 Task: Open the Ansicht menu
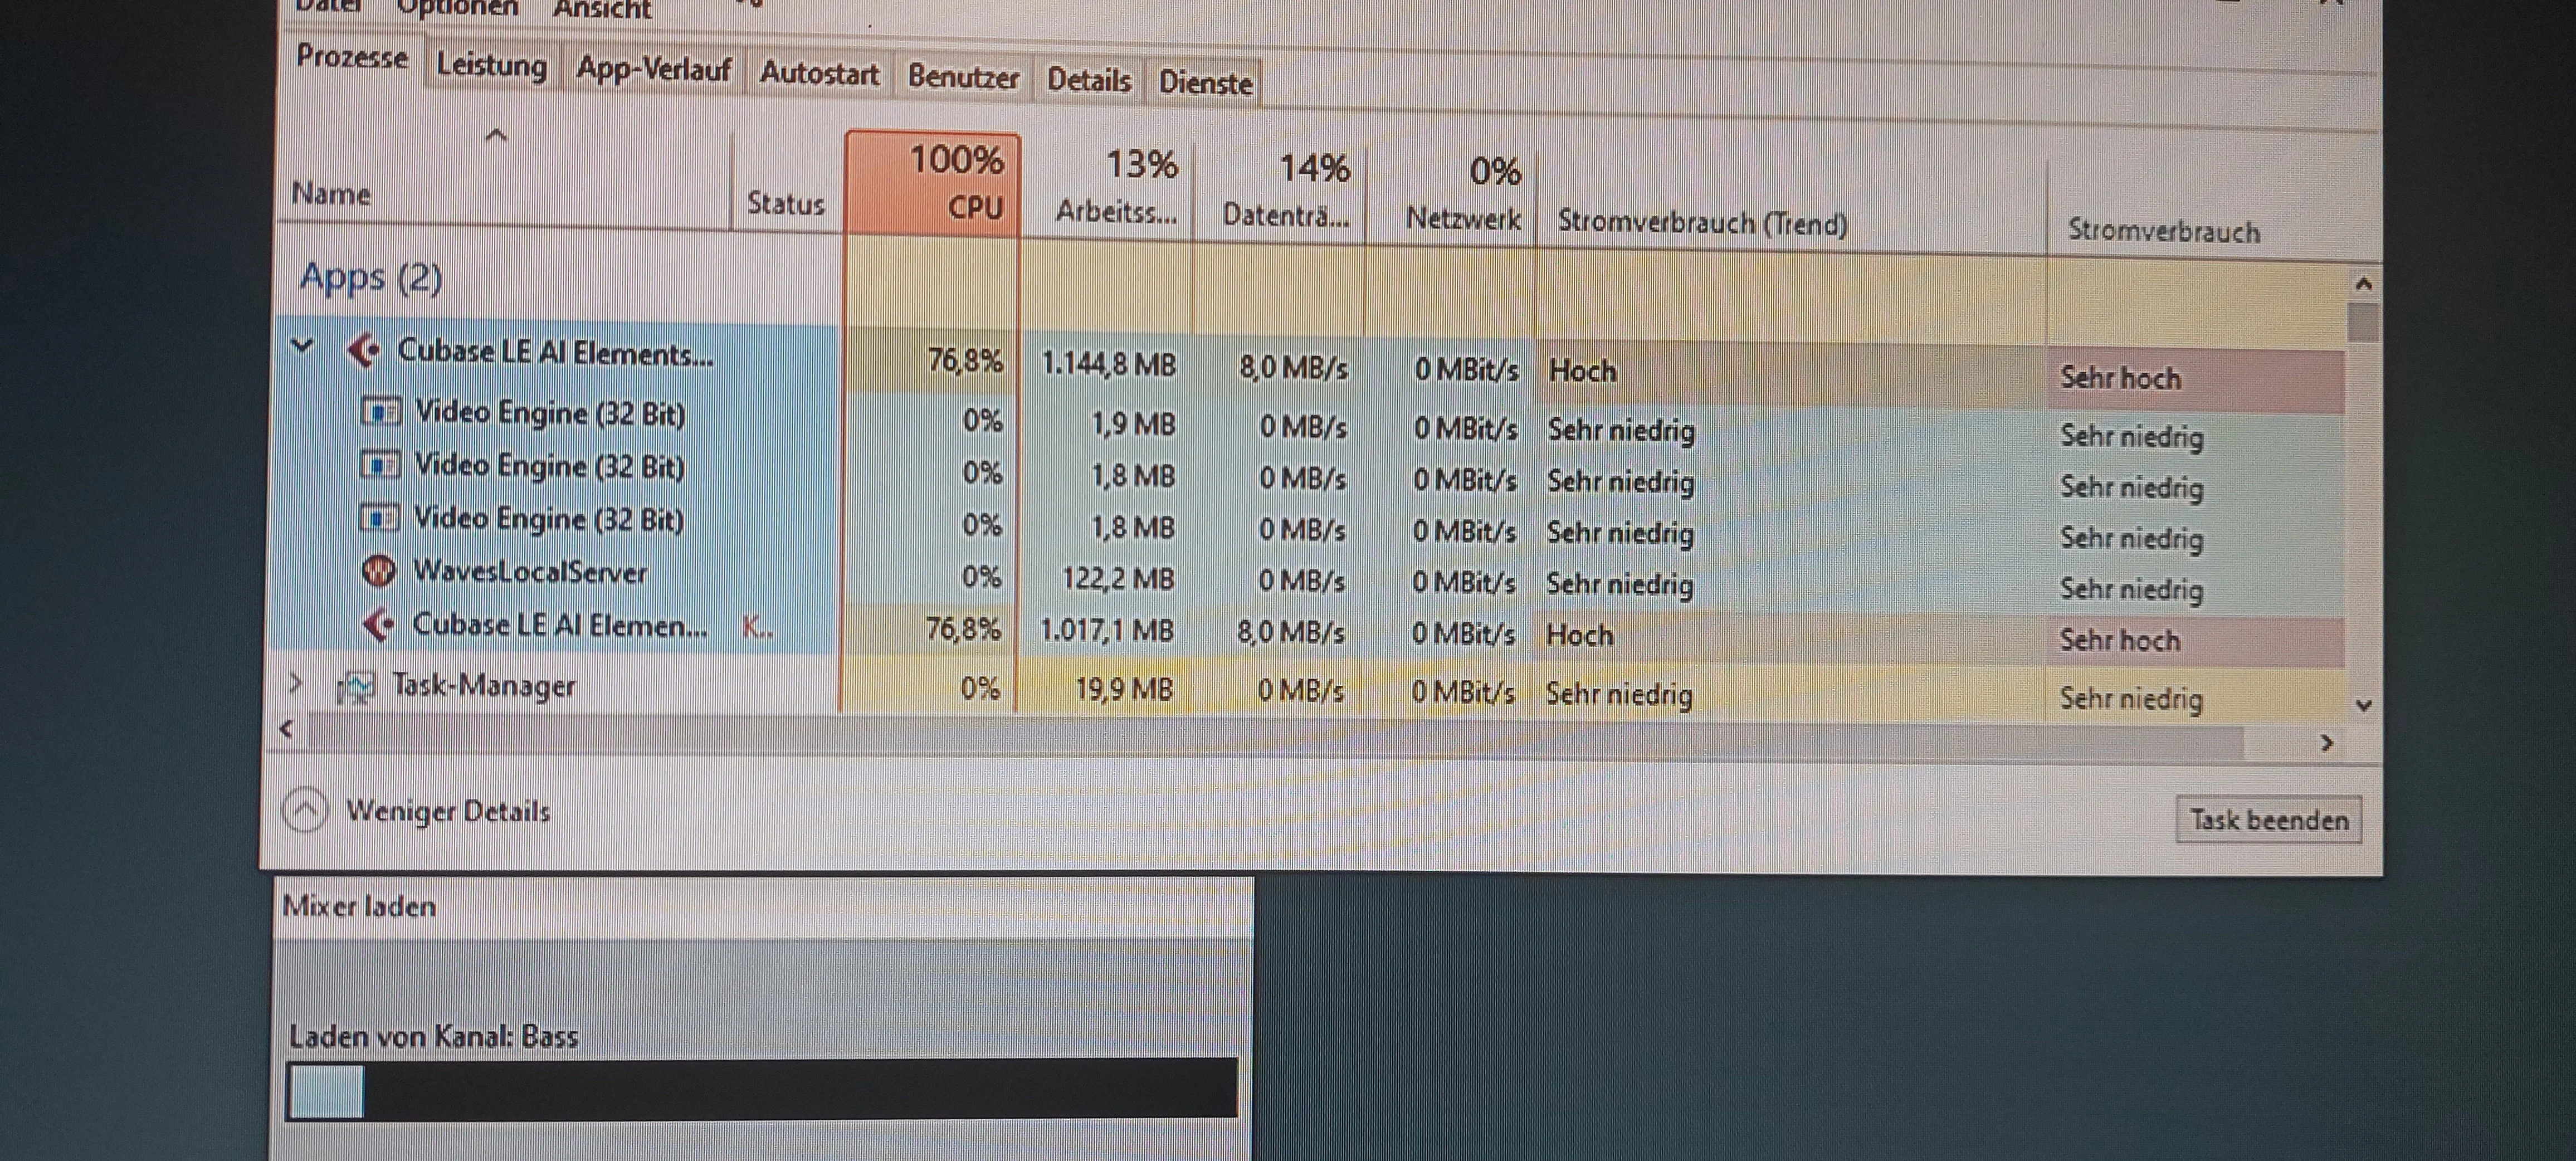(601, 9)
